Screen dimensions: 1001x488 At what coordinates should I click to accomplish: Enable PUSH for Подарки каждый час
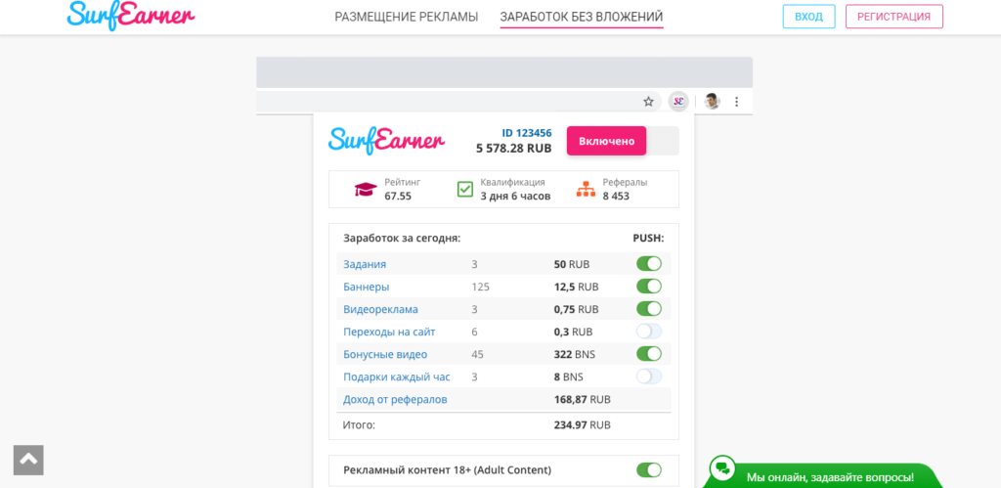(649, 377)
